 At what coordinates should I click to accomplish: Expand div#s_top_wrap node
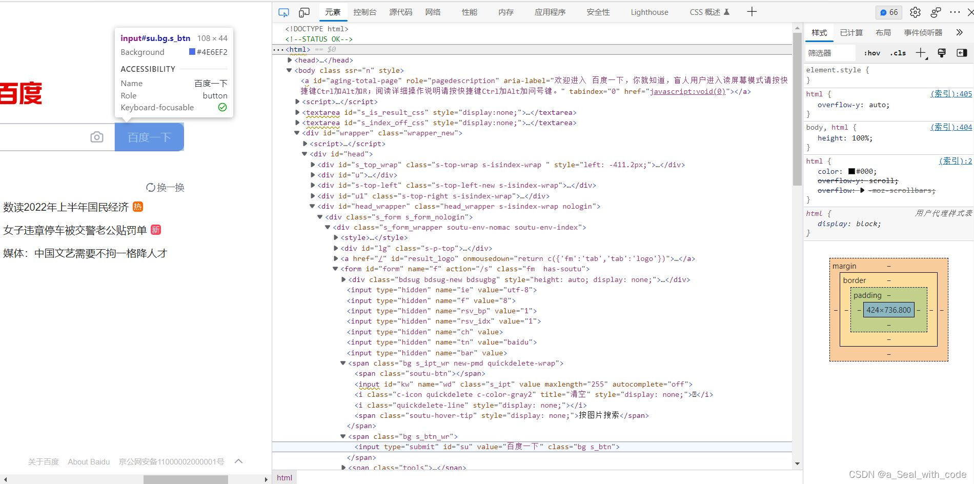click(x=313, y=165)
